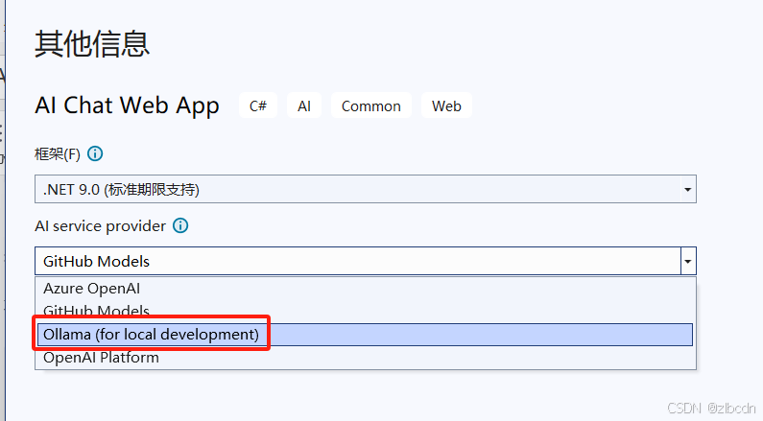Viewport: 763px width, 421px height.
Task: Click the 框架(F) label
Action: pos(58,154)
